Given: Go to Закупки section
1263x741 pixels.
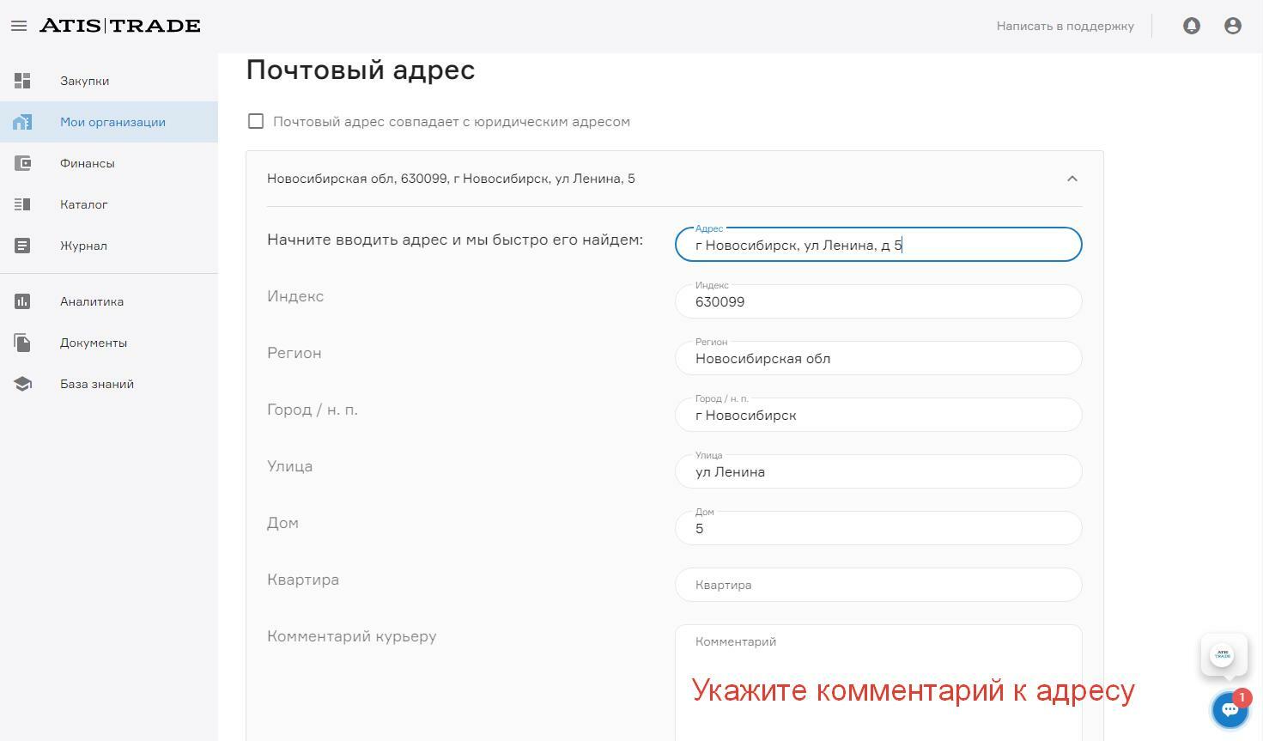Looking at the screenshot, I should (109, 81).
